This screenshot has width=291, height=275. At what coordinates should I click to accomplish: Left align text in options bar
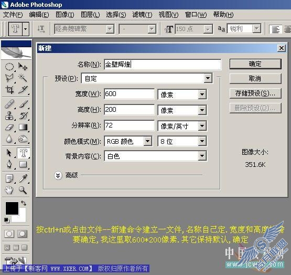275,29
